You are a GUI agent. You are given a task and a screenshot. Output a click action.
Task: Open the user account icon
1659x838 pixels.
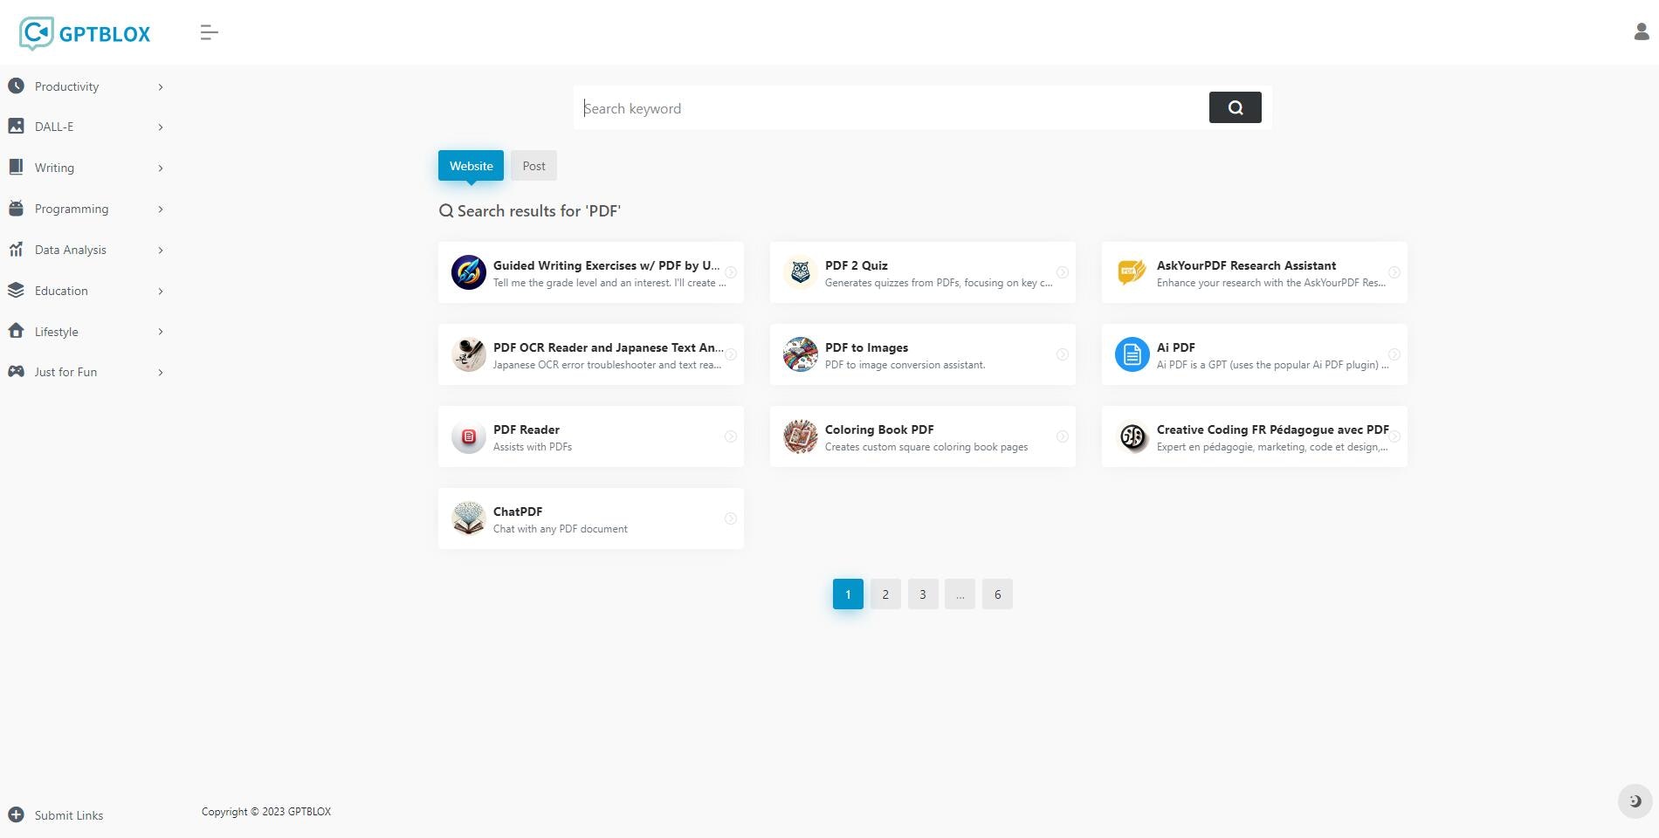coord(1642,31)
